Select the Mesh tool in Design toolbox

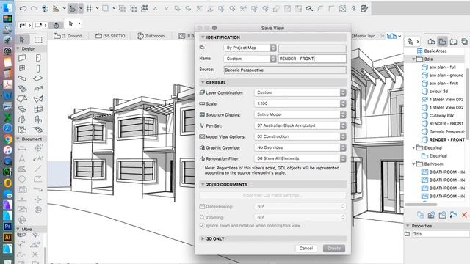(38, 130)
